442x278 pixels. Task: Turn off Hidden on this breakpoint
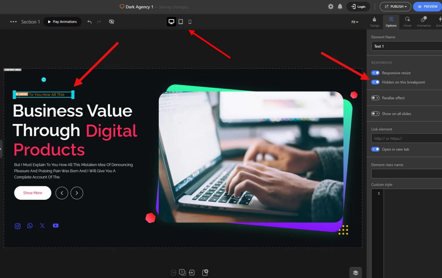[375, 82]
